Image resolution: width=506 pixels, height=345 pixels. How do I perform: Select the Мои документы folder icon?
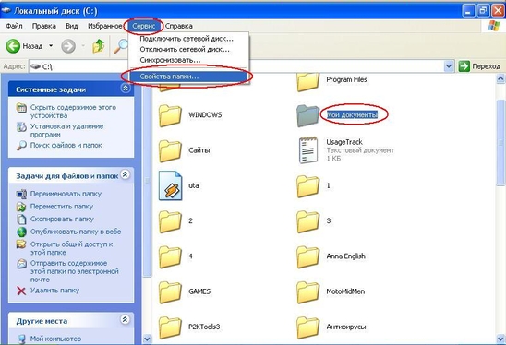tap(307, 115)
